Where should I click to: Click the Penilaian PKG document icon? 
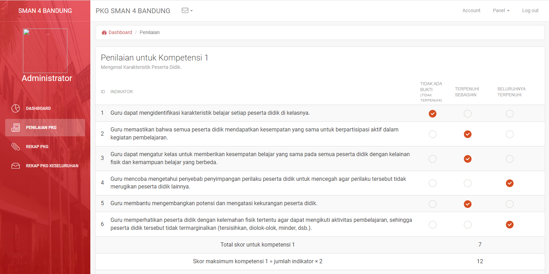(x=16, y=128)
